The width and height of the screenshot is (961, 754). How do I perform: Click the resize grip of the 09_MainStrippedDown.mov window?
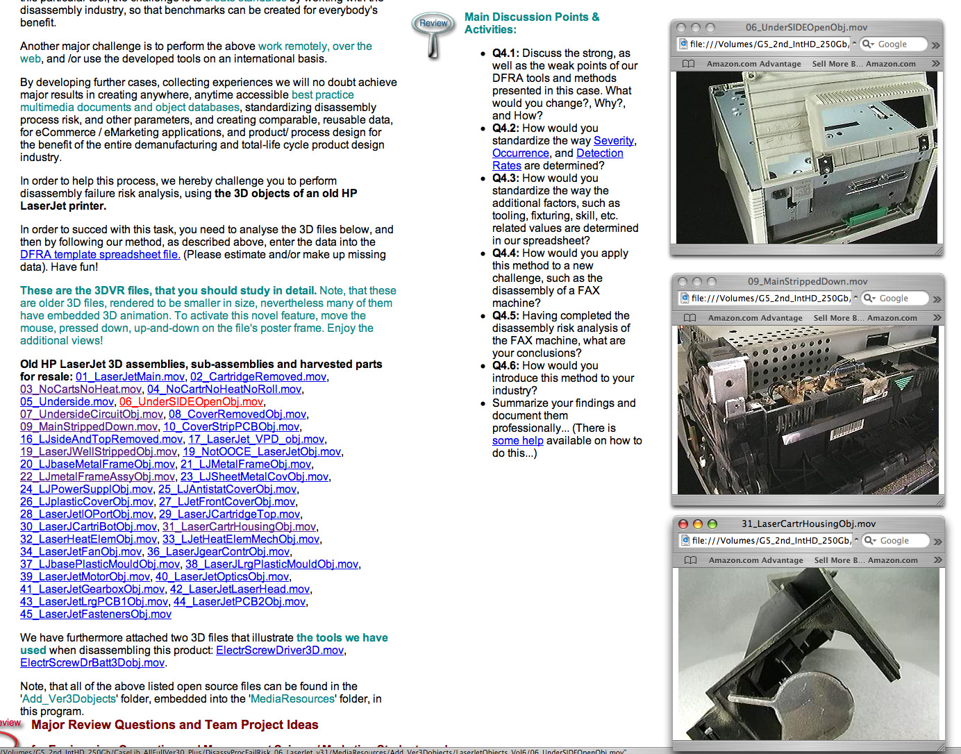939,500
